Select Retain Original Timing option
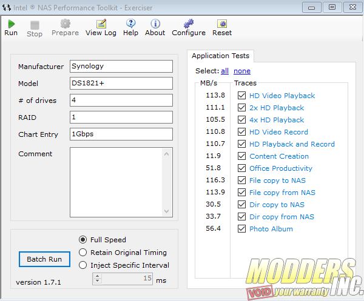 coord(83,253)
